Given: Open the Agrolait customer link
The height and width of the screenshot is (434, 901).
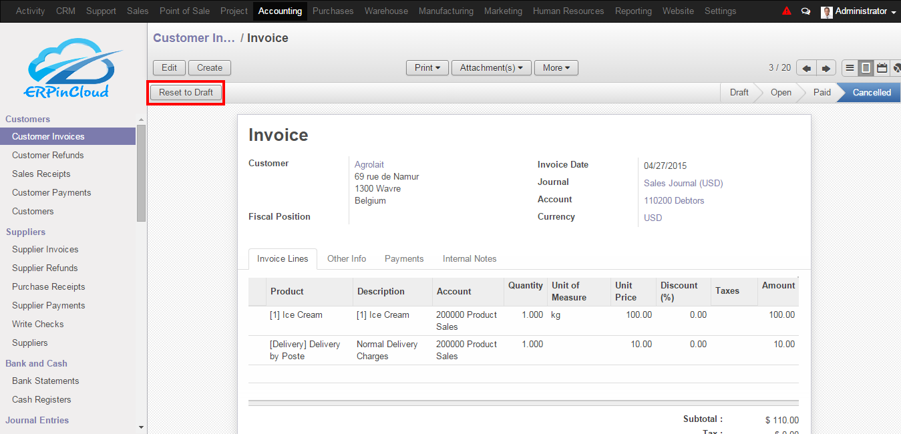Looking at the screenshot, I should click(369, 165).
